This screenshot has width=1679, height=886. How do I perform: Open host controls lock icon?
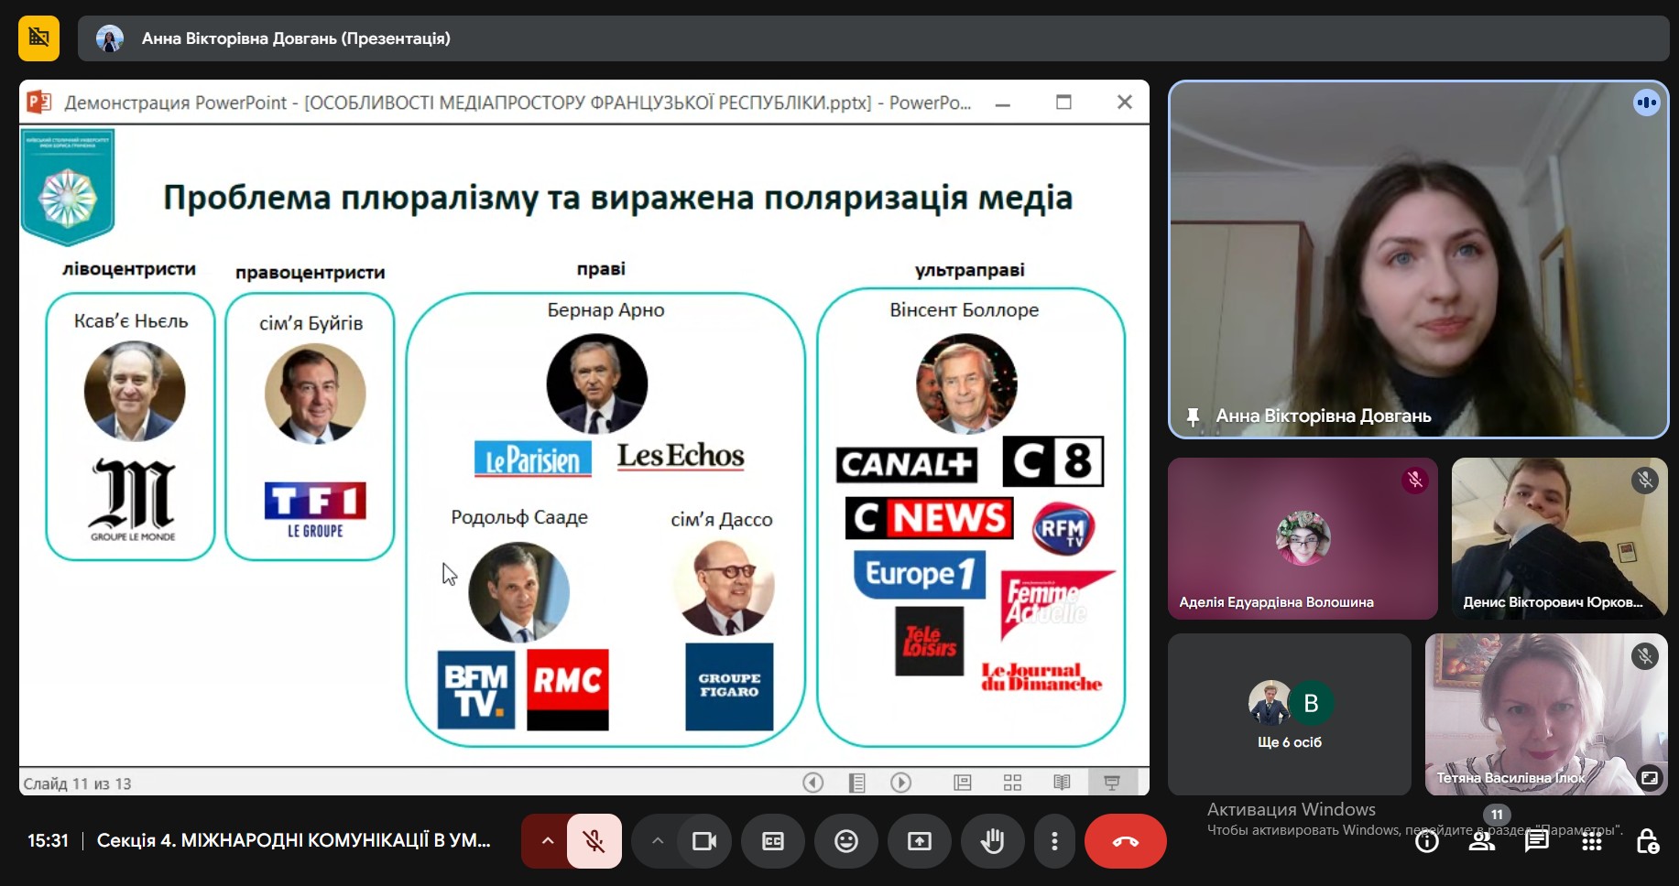[1647, 841]
